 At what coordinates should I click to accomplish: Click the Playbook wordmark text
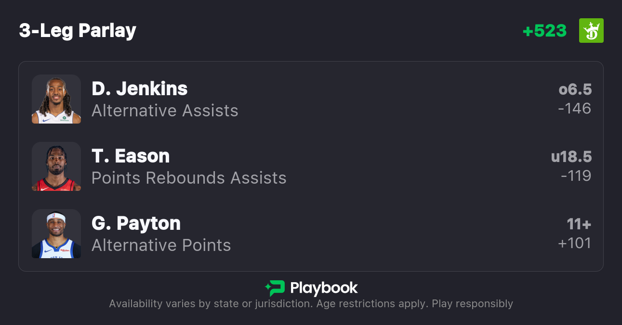coord(324,288)
